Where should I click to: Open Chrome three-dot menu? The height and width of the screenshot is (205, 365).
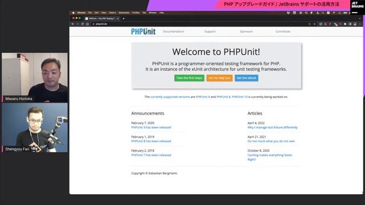[360, 24]
